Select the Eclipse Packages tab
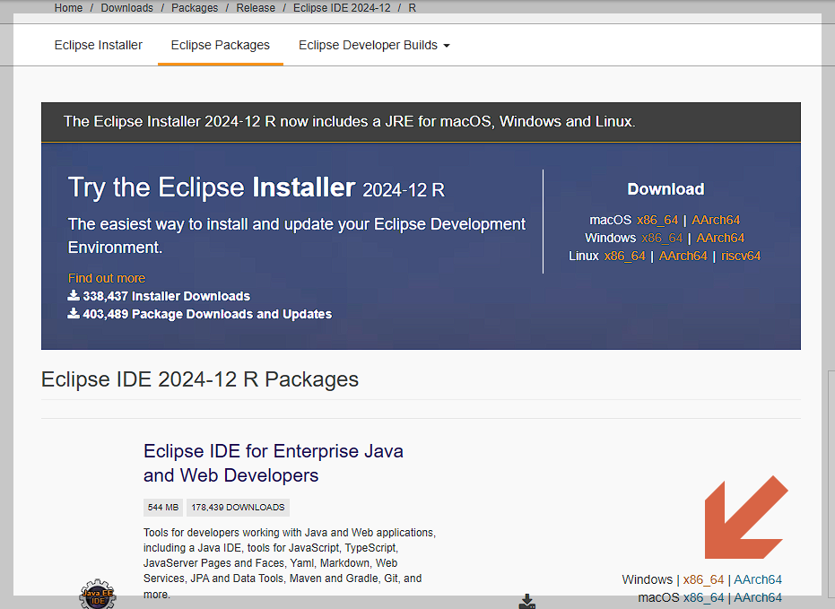This screenshot has width=835, height=609. (221, 45)
